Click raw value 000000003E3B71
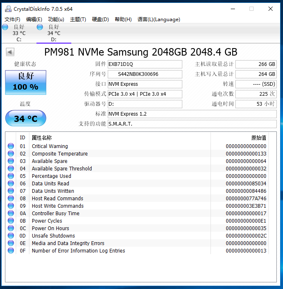The height and width of the screenshot is (289, 283). (x=246, y=206)
